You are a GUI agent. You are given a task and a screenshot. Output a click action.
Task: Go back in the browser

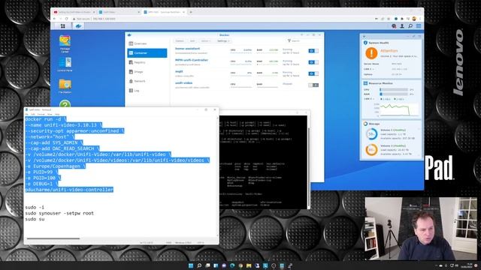pyautogui.click(x=55, y=19)
